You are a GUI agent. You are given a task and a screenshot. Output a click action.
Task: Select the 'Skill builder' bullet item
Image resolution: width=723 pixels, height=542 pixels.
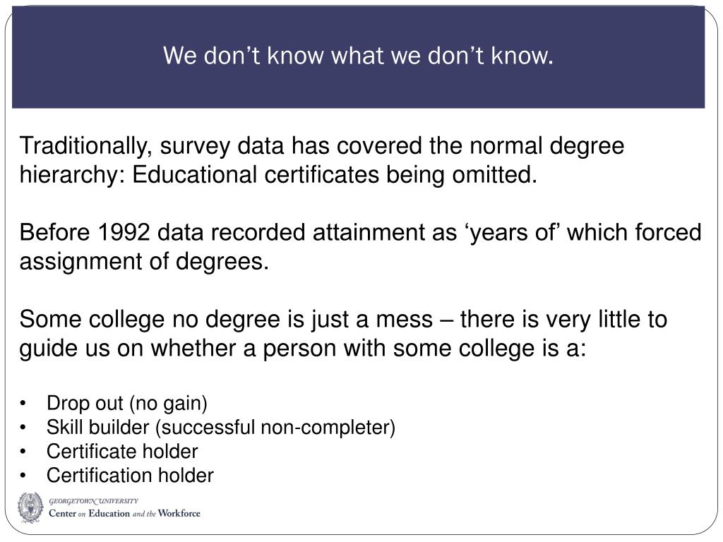click(221, 427)
